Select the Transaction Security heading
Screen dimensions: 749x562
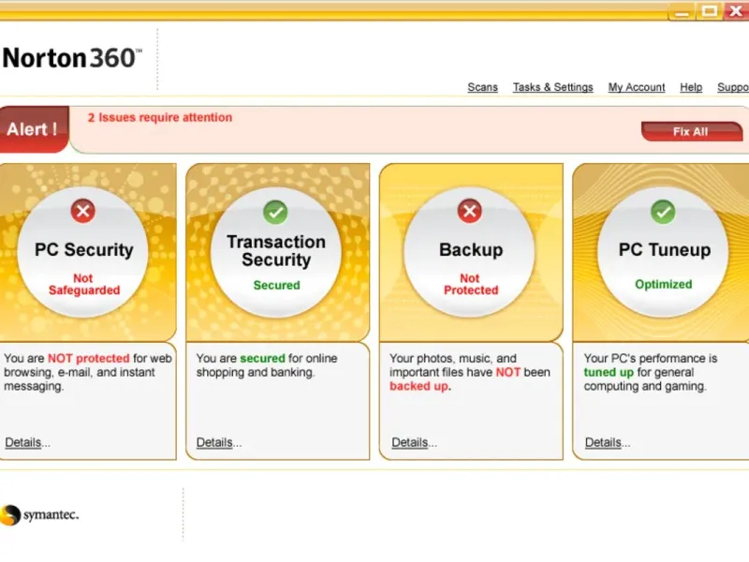(276, 250)
